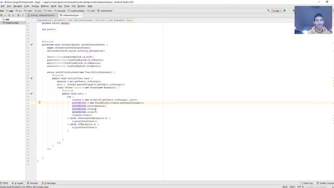Open the Messages tool window
The height and width of the screenshot is (188, 334).
[49, 183]
